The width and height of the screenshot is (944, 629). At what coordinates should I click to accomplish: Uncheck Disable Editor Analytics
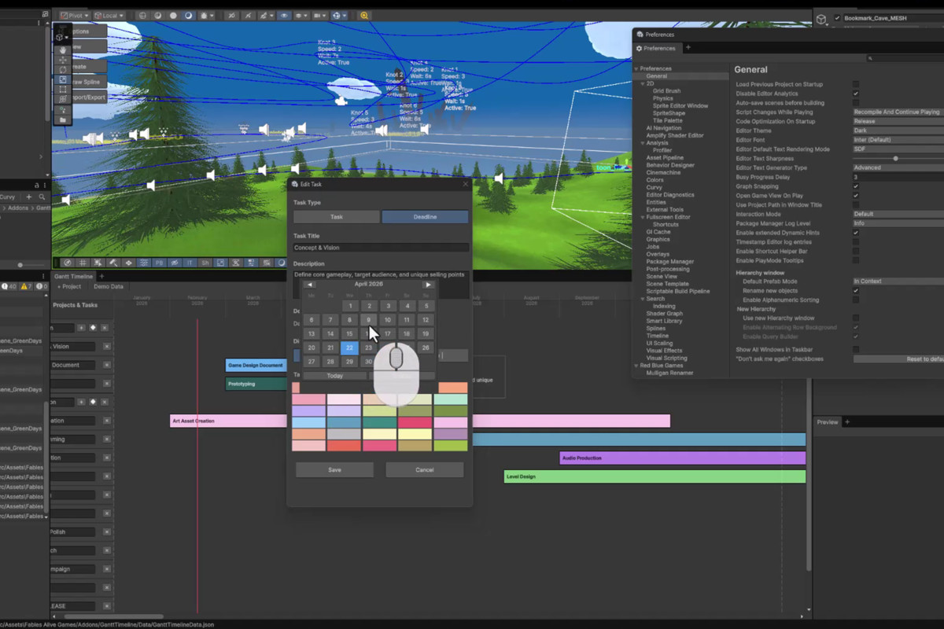856,94
